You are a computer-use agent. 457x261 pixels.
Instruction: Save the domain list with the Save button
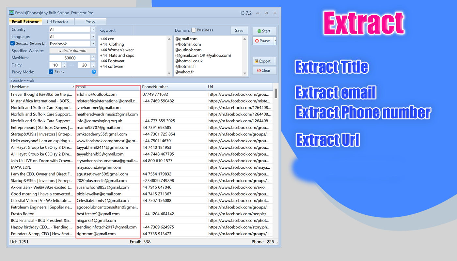click(239, 30)
